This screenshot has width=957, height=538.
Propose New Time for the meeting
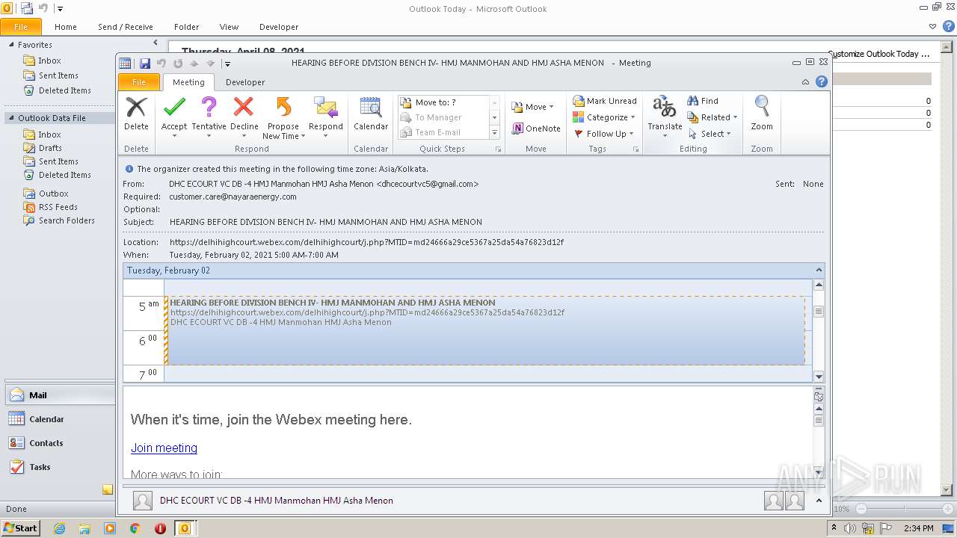283,117
